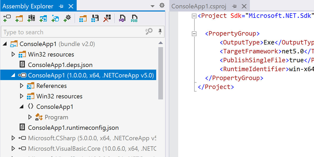This screenshot has width=314, height=157.
Task: Open the settings gear menu
Action: tap(162, 5)
